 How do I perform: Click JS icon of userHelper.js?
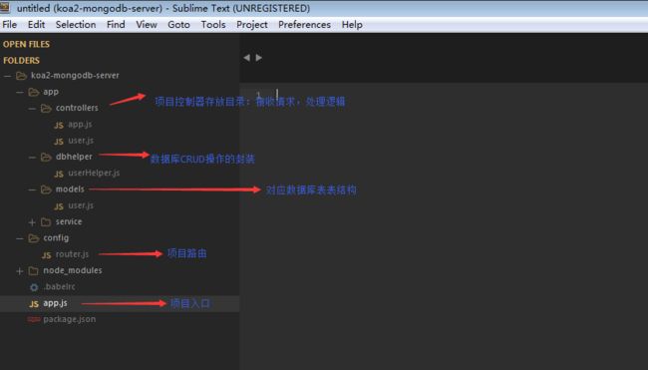(x=59, y=175)
